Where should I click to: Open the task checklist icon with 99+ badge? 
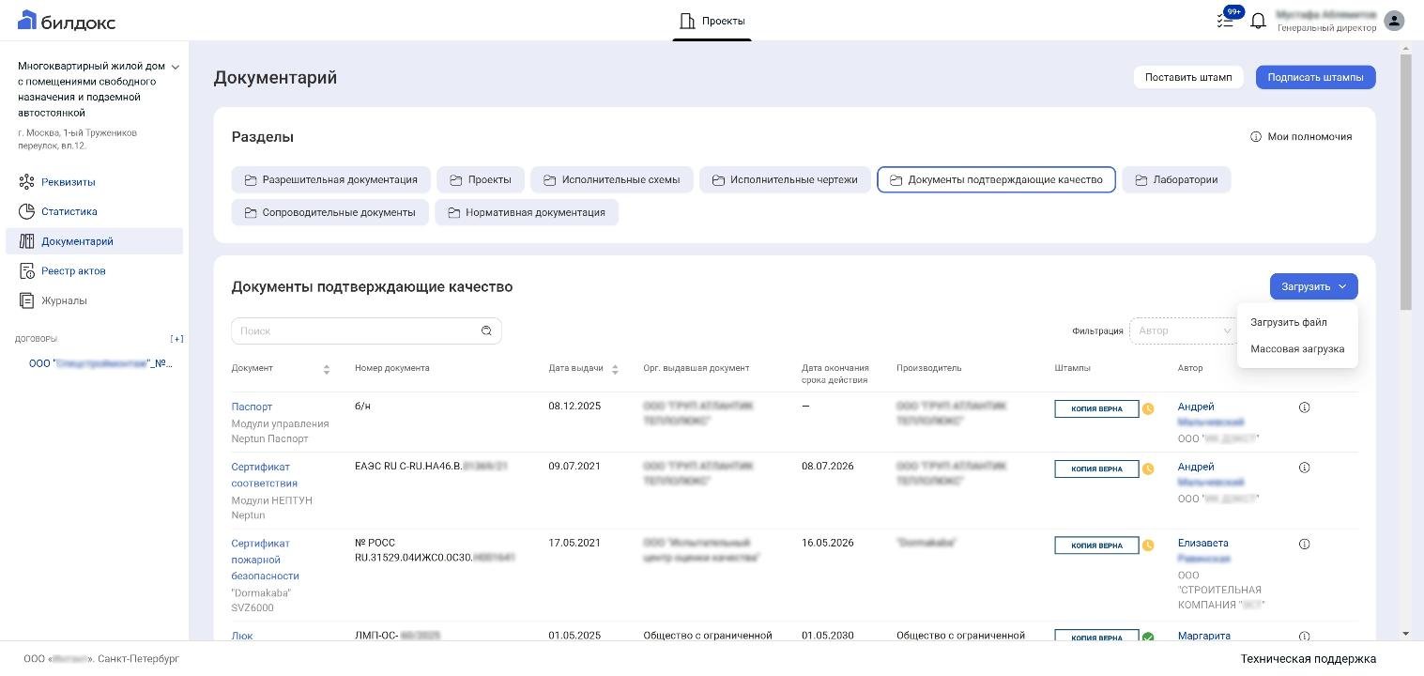coord(1227,19)
